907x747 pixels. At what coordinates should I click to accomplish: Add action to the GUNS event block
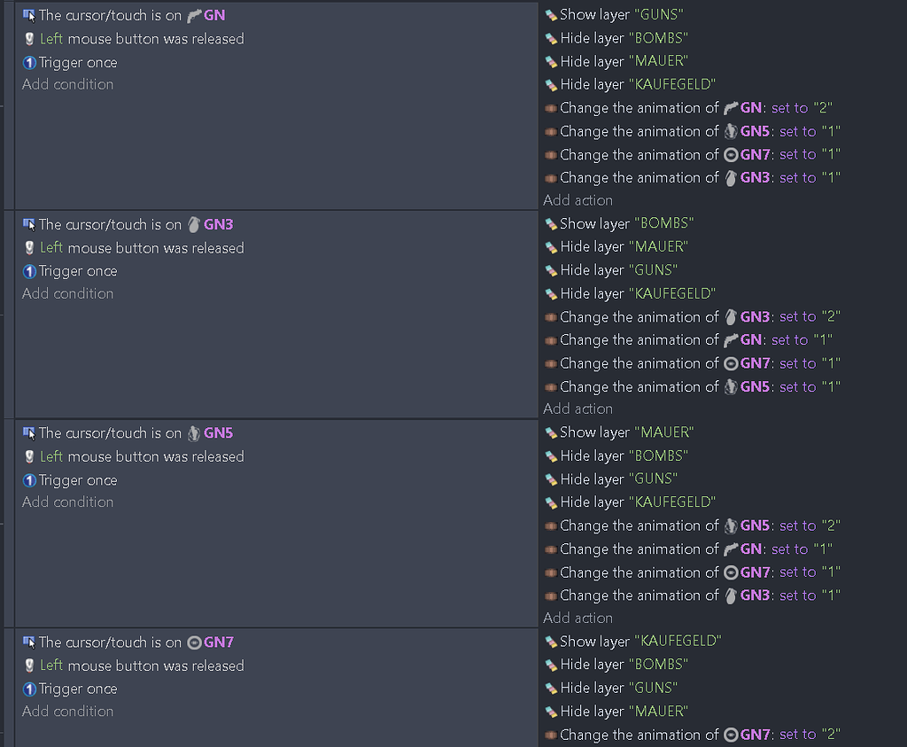(x=578, y=200)
